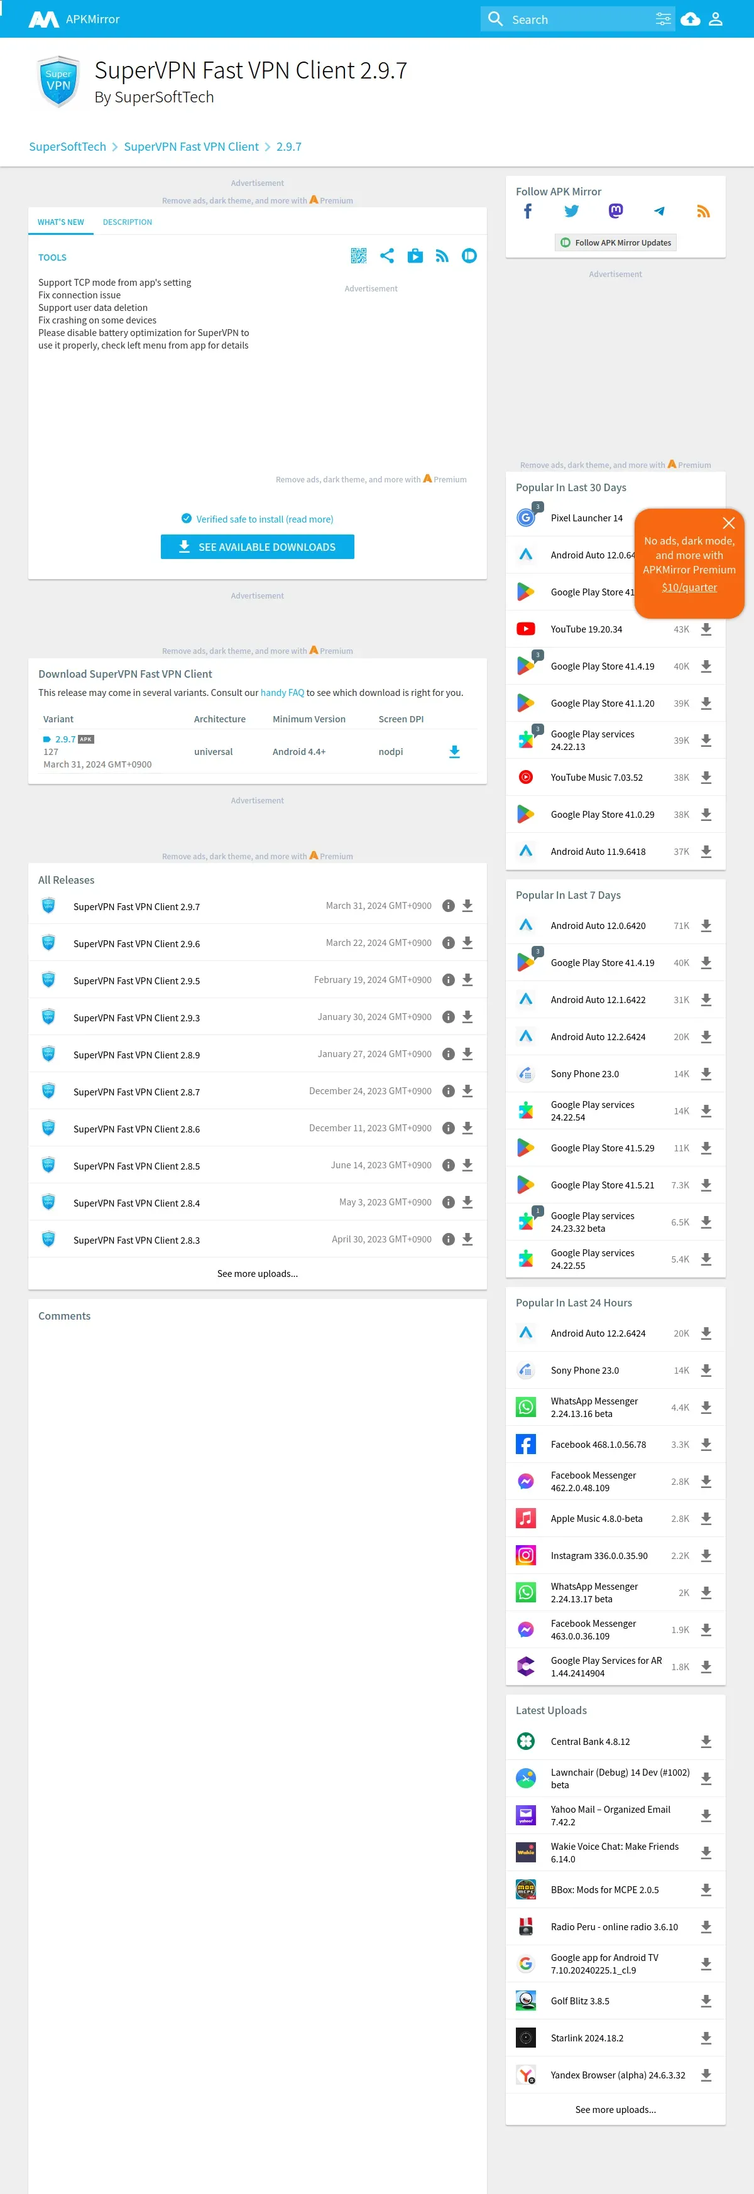Image resolution: width=754 pixels, height=2194 pixels.
Task: Download the 2.9.7 universal variant
Action: 454,751
